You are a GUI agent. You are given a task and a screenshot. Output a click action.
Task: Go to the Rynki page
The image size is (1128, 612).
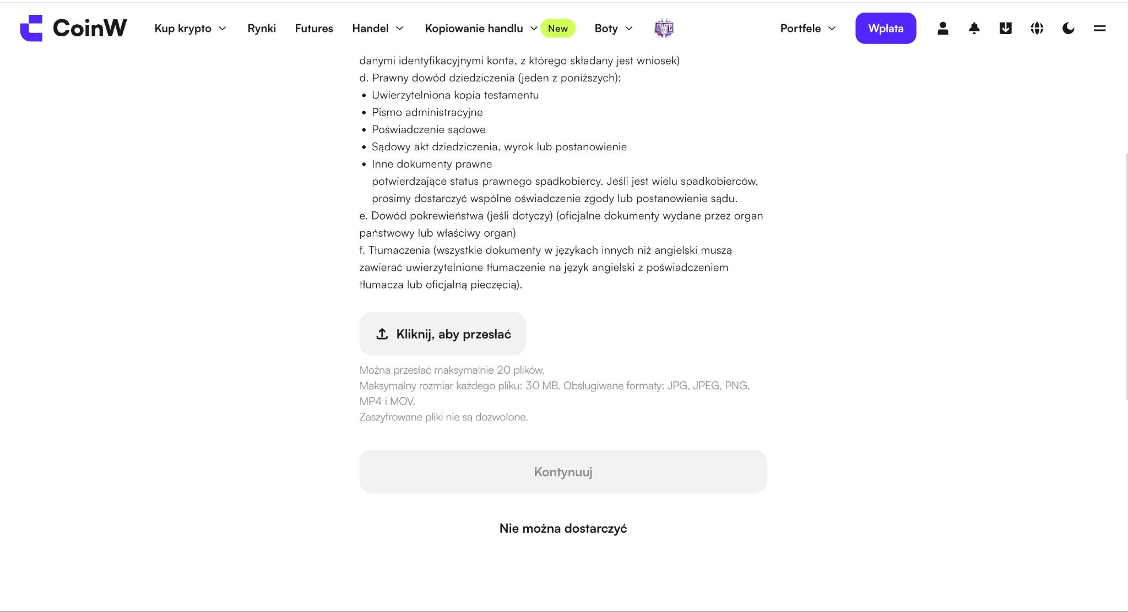tap(262, 28)
